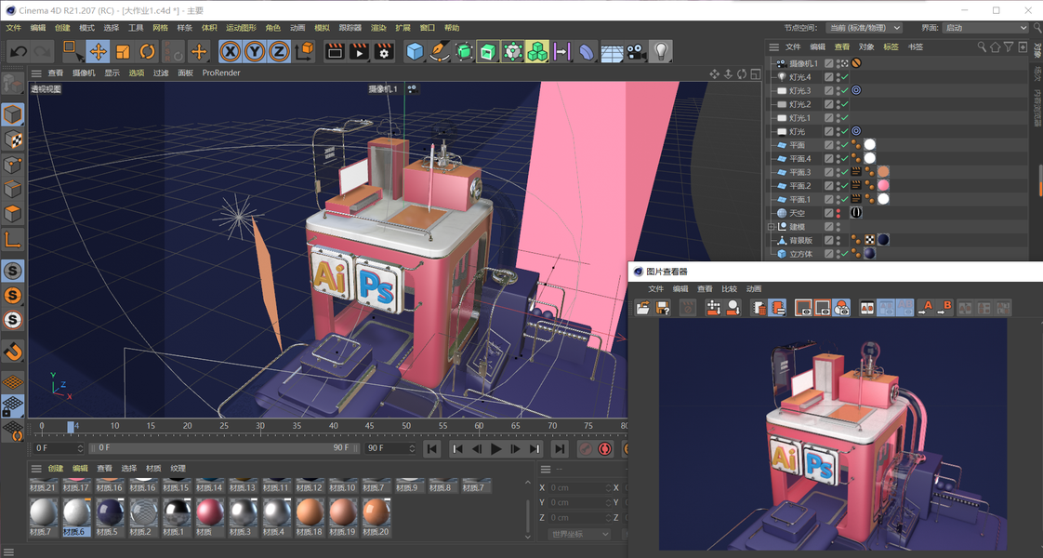Viewport: 1043px width, 558px height.
Task: Click the orange material tag on 平面.3
Action: (883, 172)
